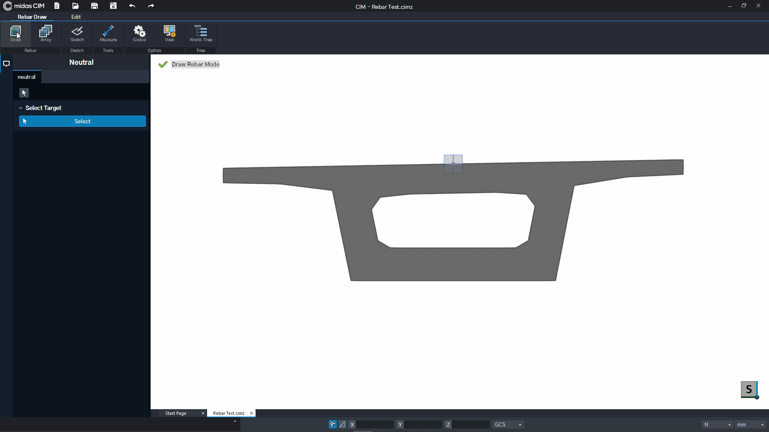Redo the last action
This screenshot has height=432, width=769.
click(x=151, y=6)
